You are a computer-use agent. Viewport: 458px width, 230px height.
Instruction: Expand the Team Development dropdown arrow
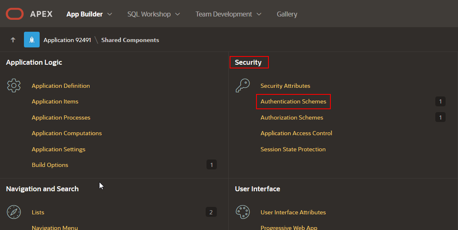(259, 14)
